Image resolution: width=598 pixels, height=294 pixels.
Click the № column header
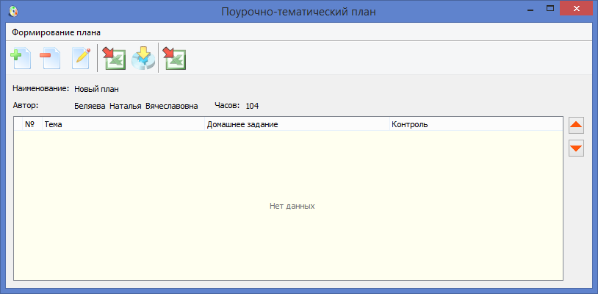[30, 124]
